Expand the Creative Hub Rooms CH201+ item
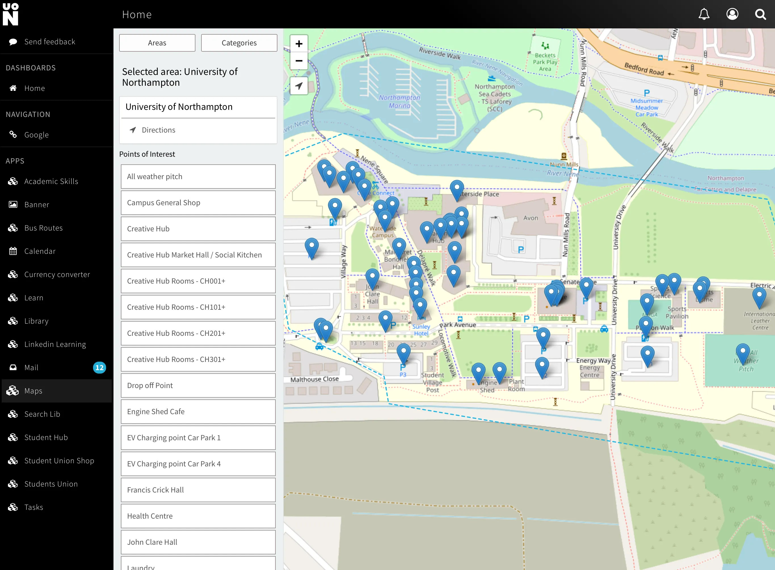This screenshot has height=570, width=775. coord(199,333)
